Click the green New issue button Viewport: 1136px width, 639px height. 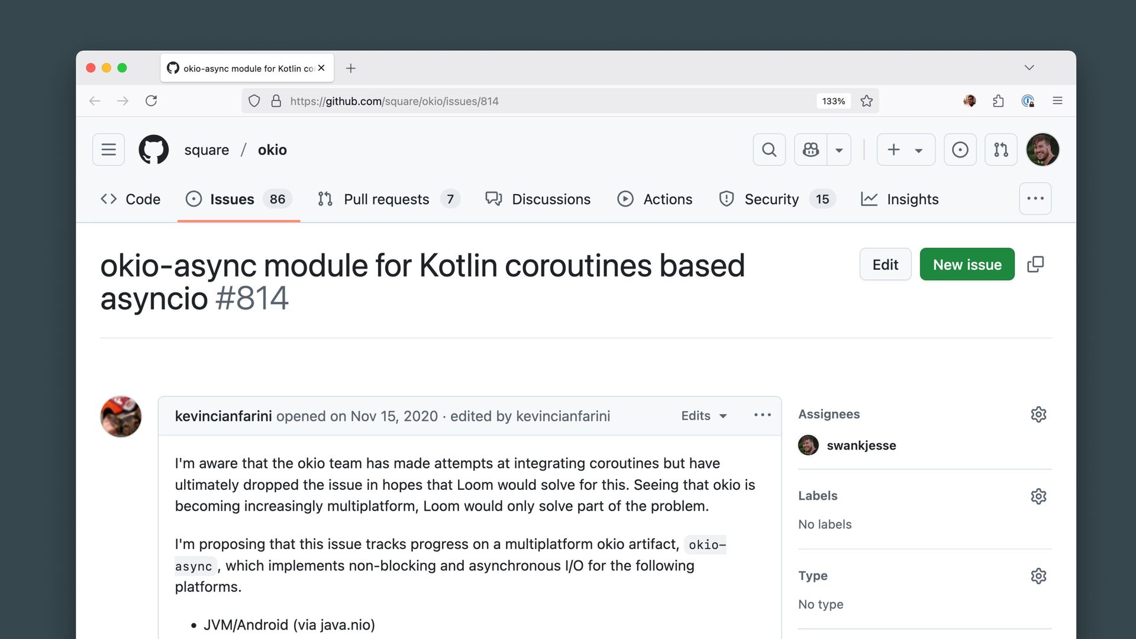point(967,264)
